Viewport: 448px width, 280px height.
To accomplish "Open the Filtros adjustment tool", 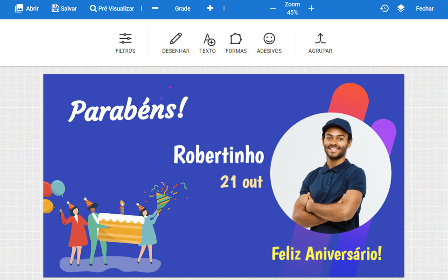I will click(x=125, y=43).
